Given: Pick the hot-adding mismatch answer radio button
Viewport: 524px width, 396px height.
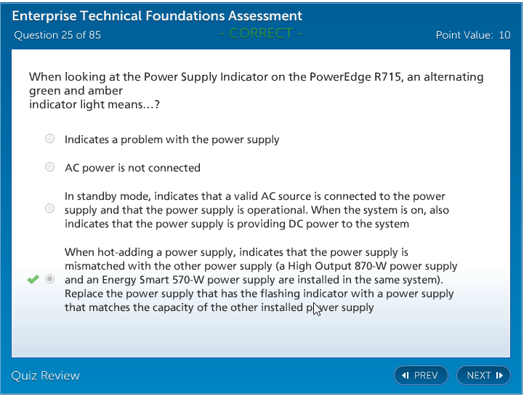Looking at the screenshot, I should click(x=49, y=279).
